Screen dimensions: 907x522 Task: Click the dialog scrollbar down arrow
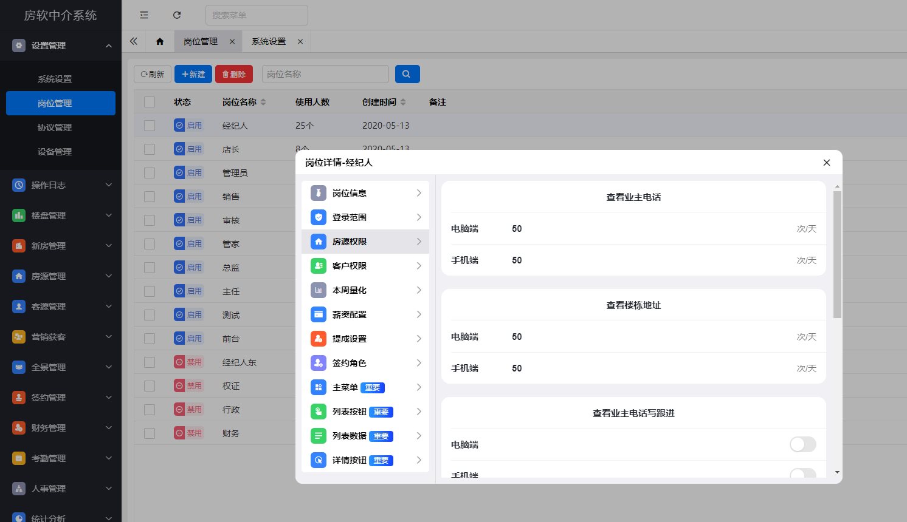(837, 472)
